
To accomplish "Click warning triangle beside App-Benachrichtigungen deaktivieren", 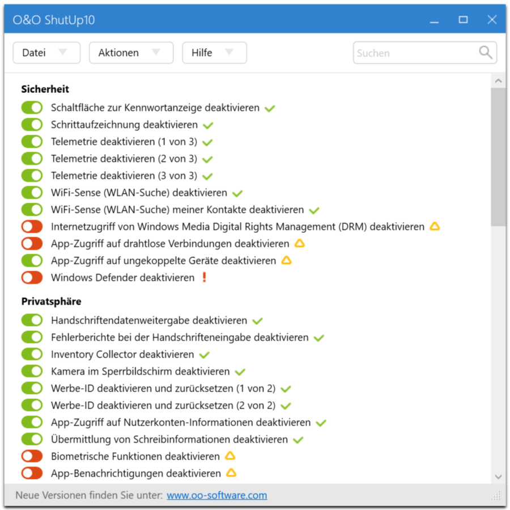I will tap(231, 473).
